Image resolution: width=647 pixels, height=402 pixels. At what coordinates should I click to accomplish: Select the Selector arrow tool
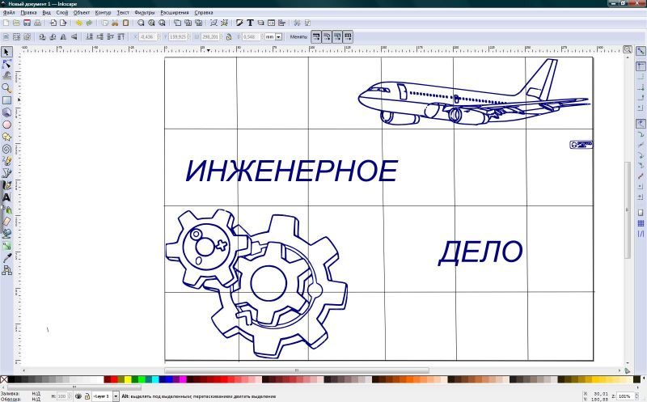pyautogui.click(x=6, y=52)
